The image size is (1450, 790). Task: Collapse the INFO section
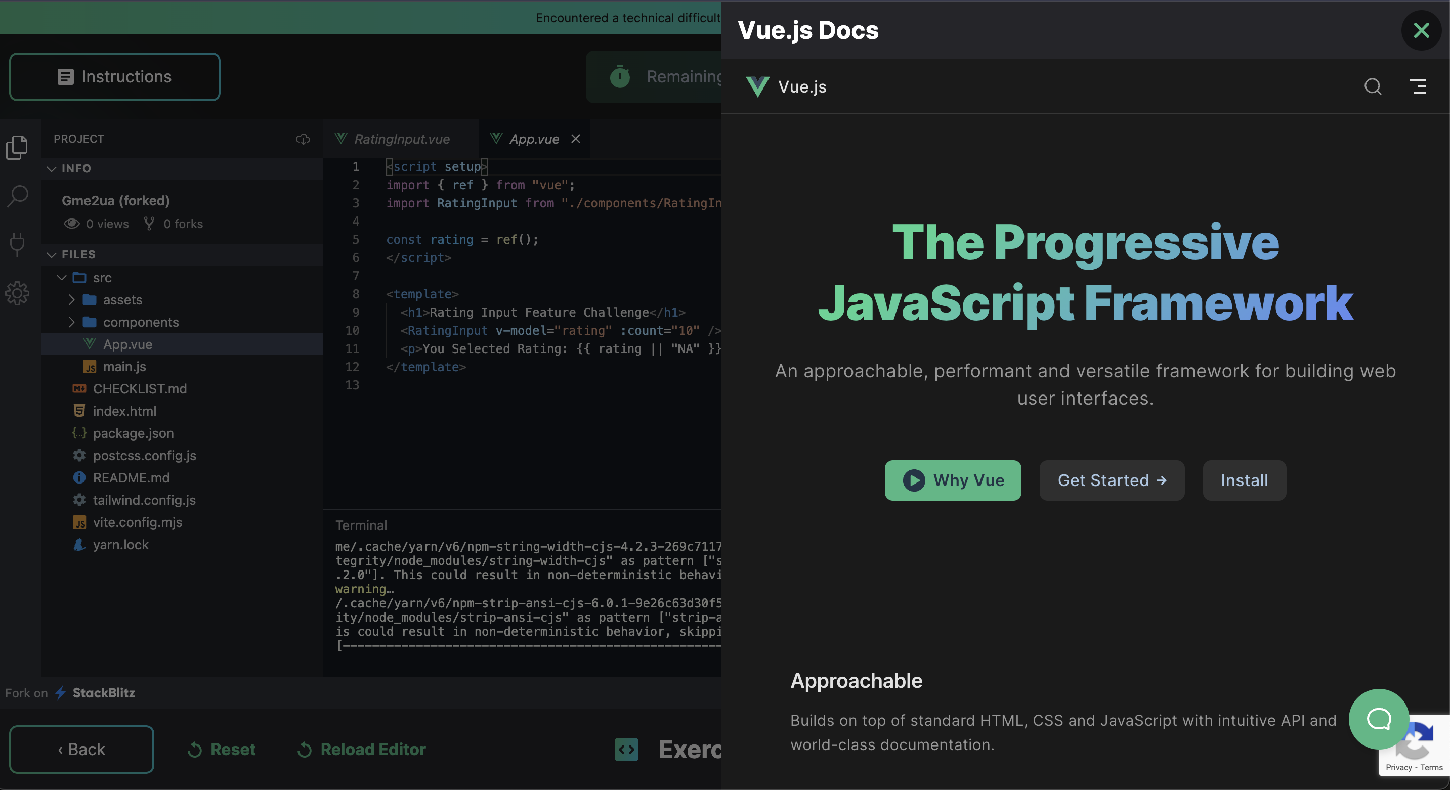[182, 168]
